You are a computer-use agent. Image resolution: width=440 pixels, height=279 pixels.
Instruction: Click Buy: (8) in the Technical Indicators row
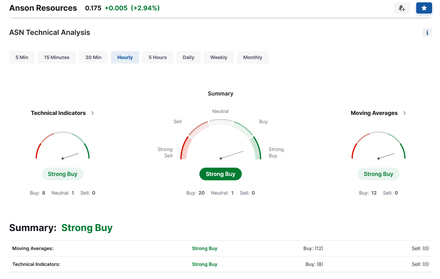click(x=314, y=264)
